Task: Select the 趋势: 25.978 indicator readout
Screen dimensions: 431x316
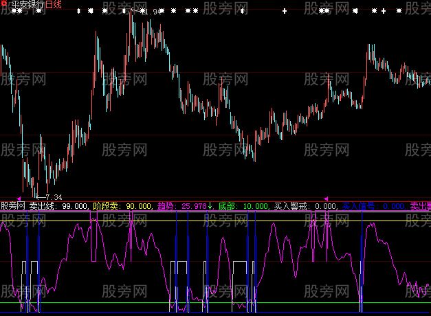Action: (181, 205)
